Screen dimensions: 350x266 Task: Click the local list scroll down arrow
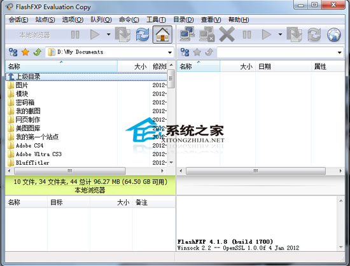(171, 162)
